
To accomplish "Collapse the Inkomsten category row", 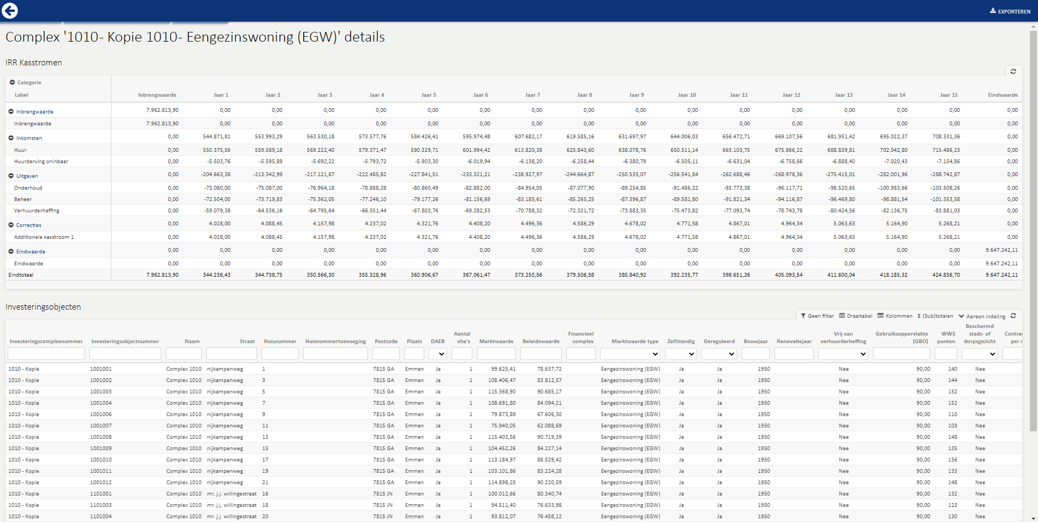I will coord(11,138).
